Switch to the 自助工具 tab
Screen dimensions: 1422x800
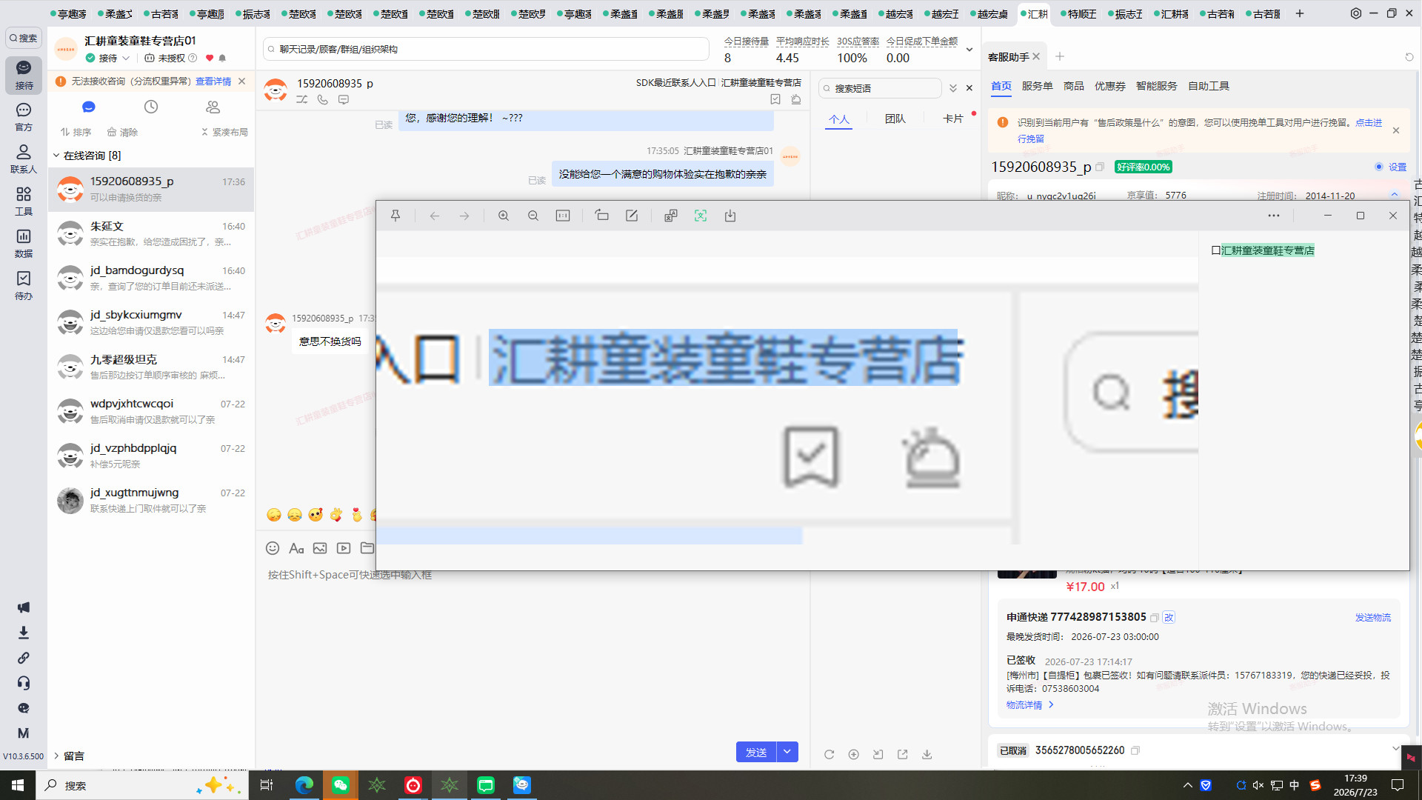point(1209,86)
